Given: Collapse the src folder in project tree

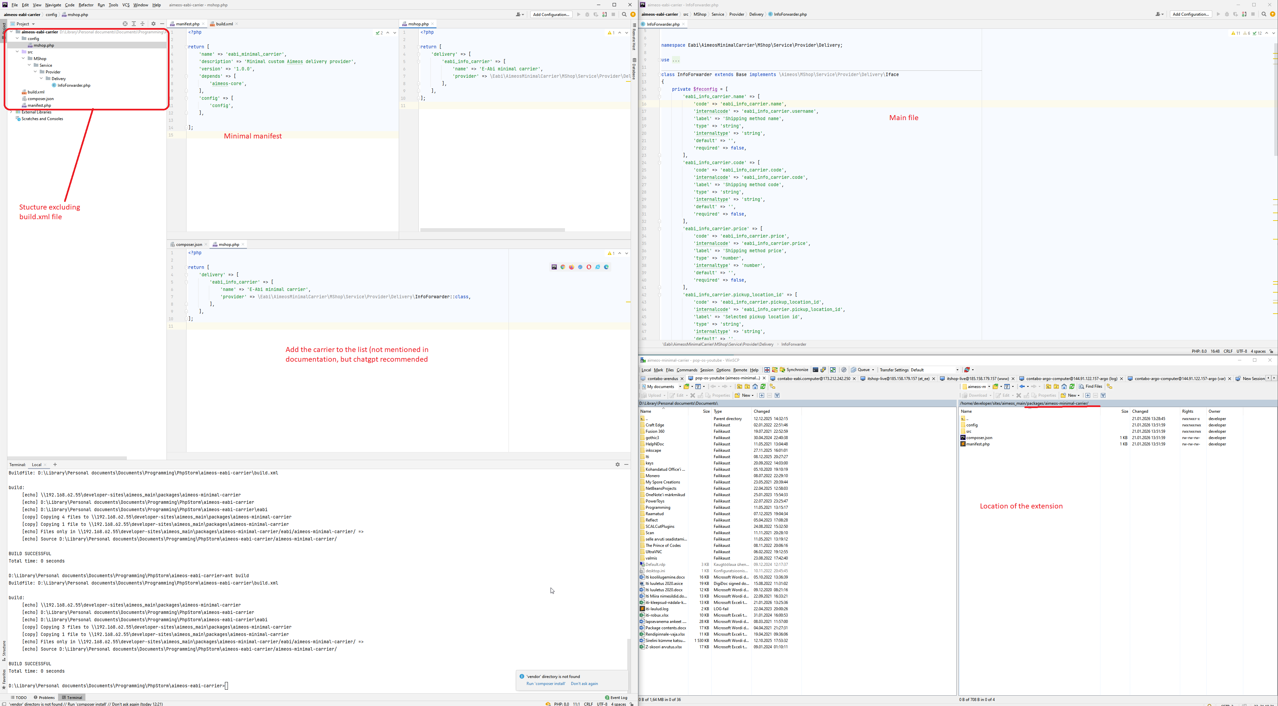Looking at the screenshot, I should pos(17,52).
